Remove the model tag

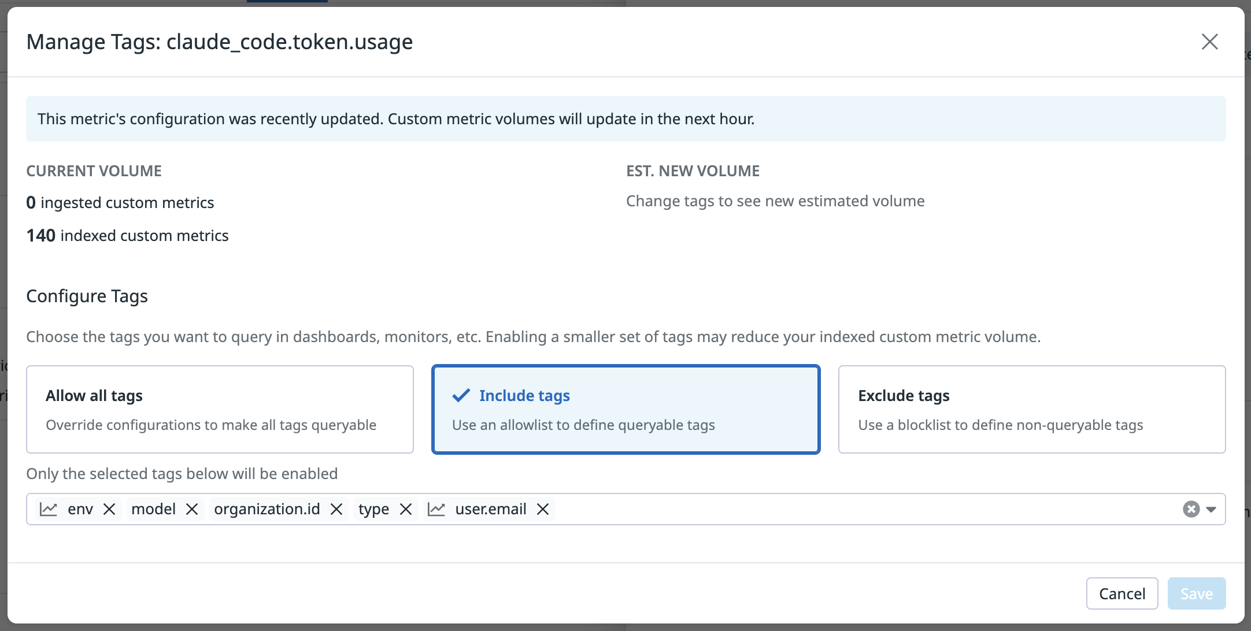coord(192,509)
